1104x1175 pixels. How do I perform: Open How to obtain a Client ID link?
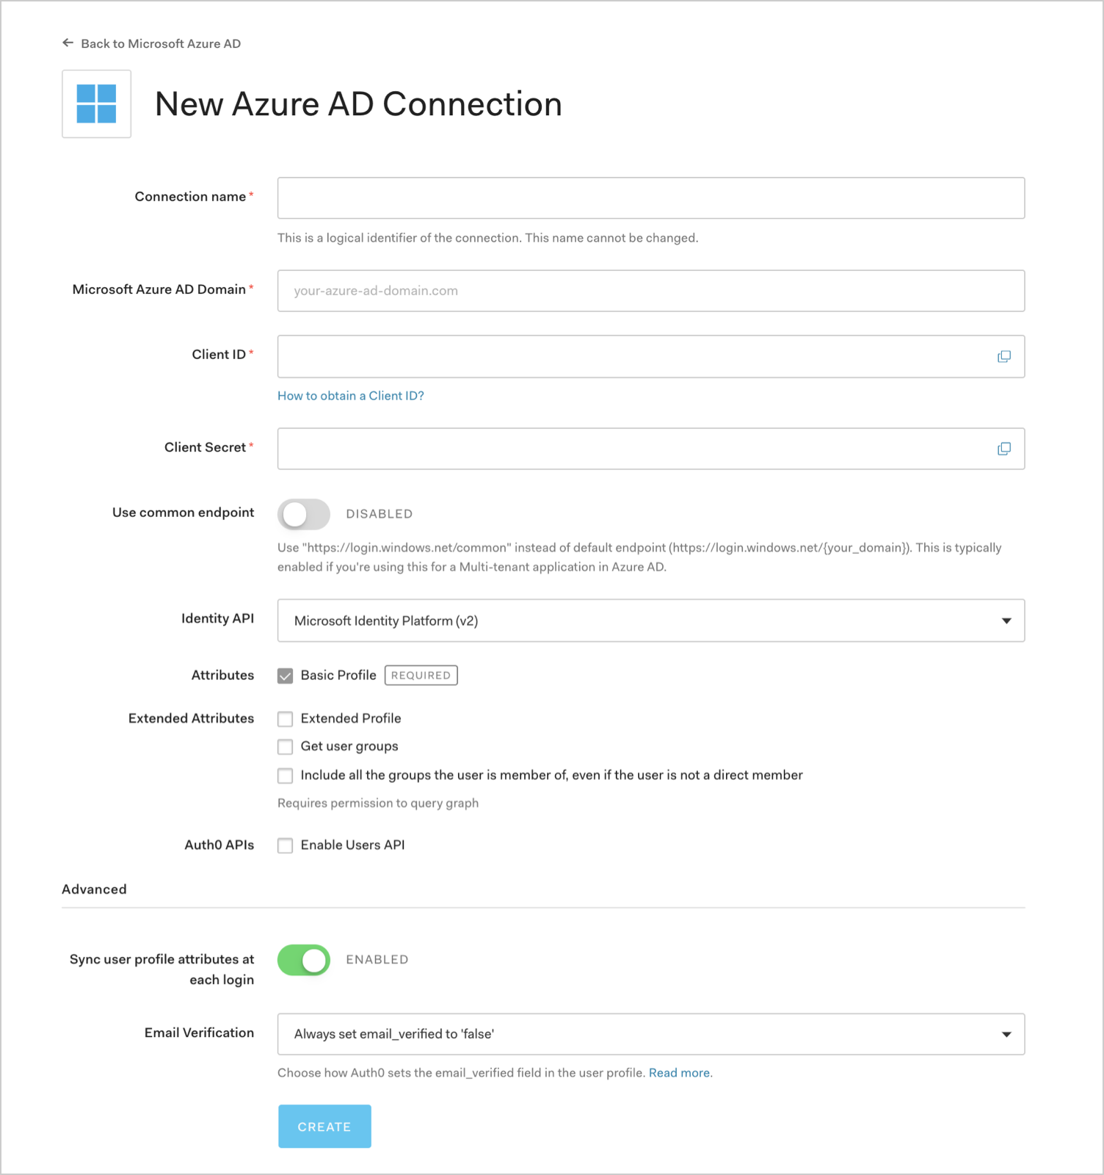pos(351,396)
